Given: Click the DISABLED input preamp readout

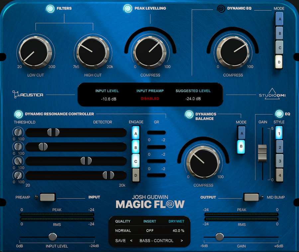Looking at the screenshot, I should coord(150,99).
